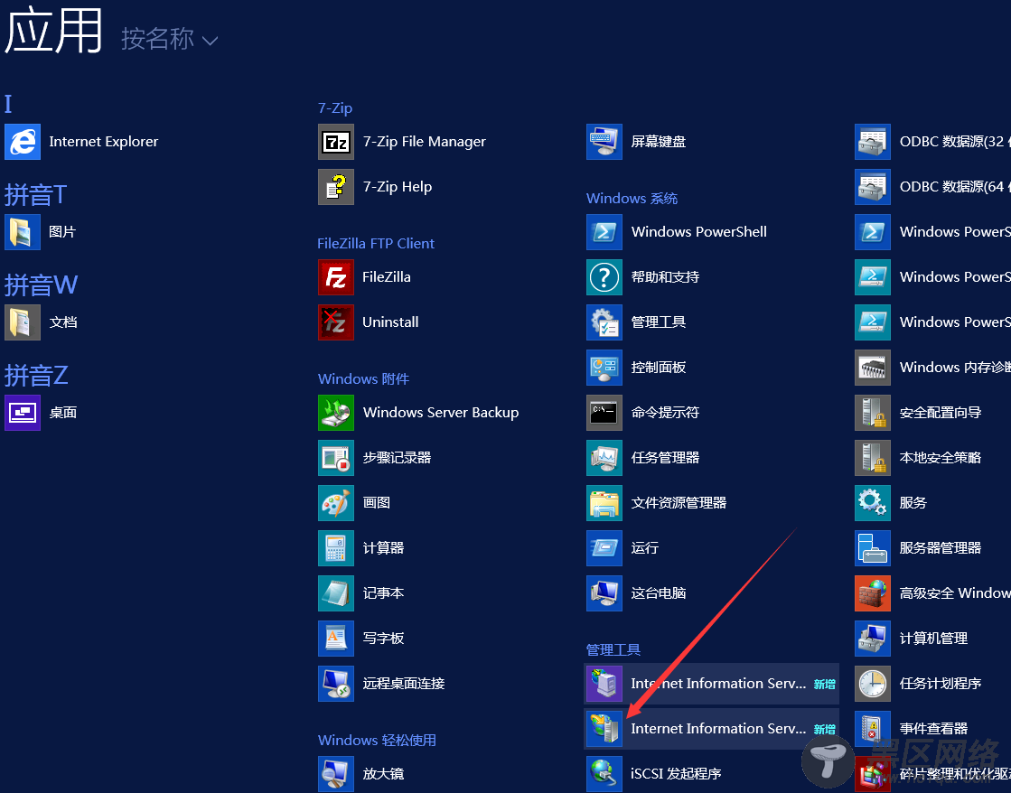Screen dimensions: 1011x793
Task: Launch 7-Zip File Manager
Action: pos(402,142)
